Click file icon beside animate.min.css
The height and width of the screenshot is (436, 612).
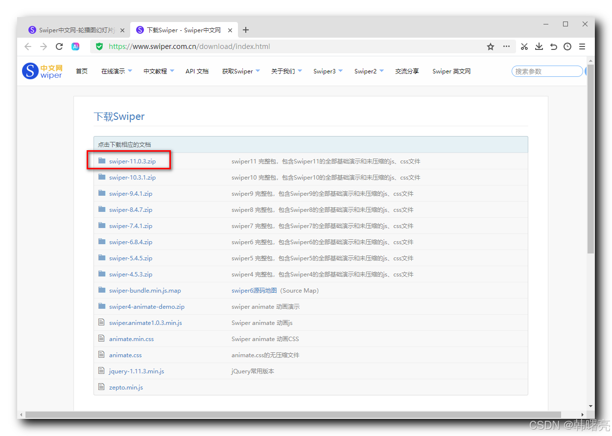coord(102,339)
